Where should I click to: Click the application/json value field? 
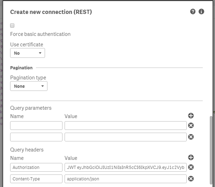click(x=126, y=179)
